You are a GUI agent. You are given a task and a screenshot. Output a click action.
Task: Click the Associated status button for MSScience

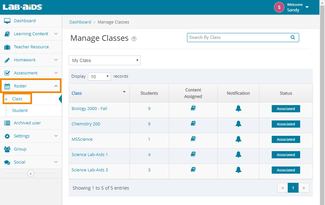[x=286, y=139]
